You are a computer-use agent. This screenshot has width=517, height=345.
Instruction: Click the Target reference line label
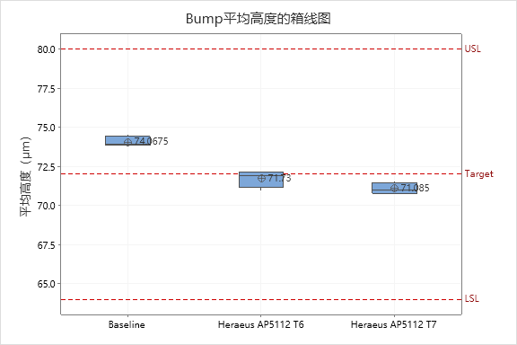pyautogui.click(x=479, y=174)
